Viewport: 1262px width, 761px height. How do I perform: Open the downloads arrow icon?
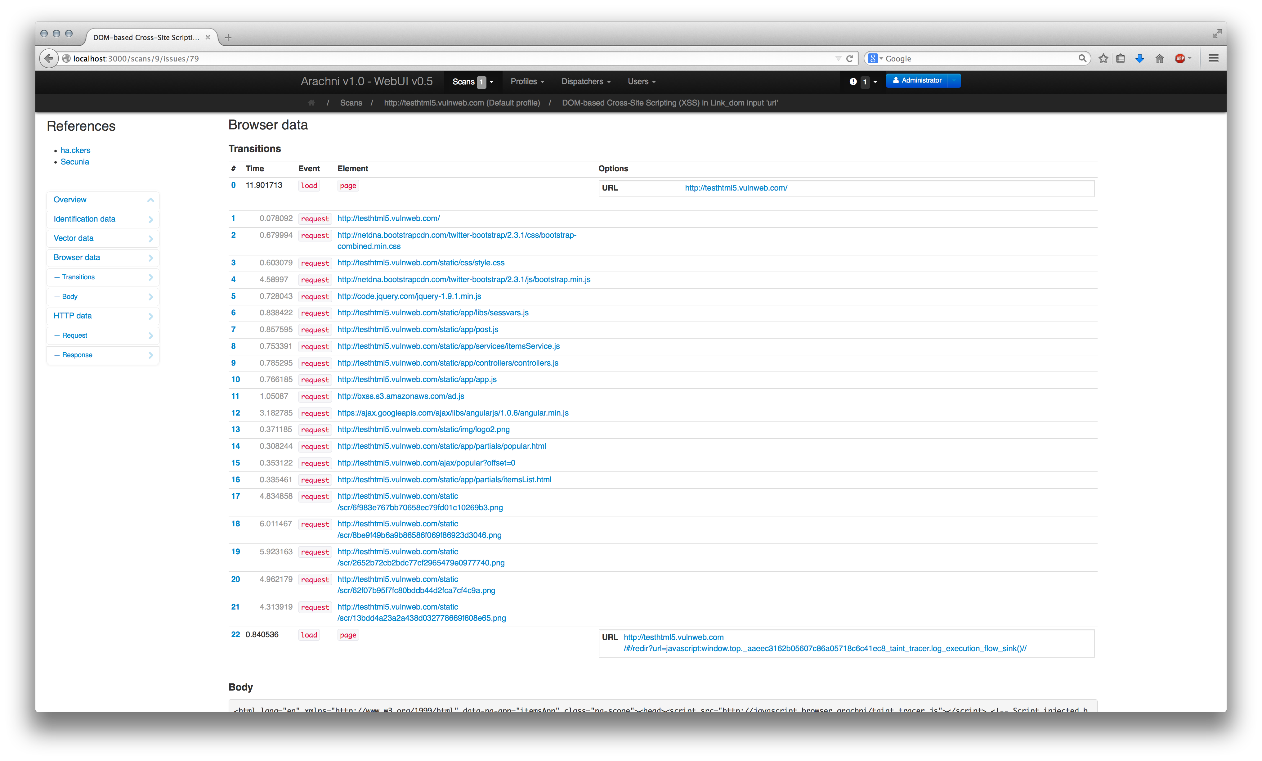tap(1139, 58)
